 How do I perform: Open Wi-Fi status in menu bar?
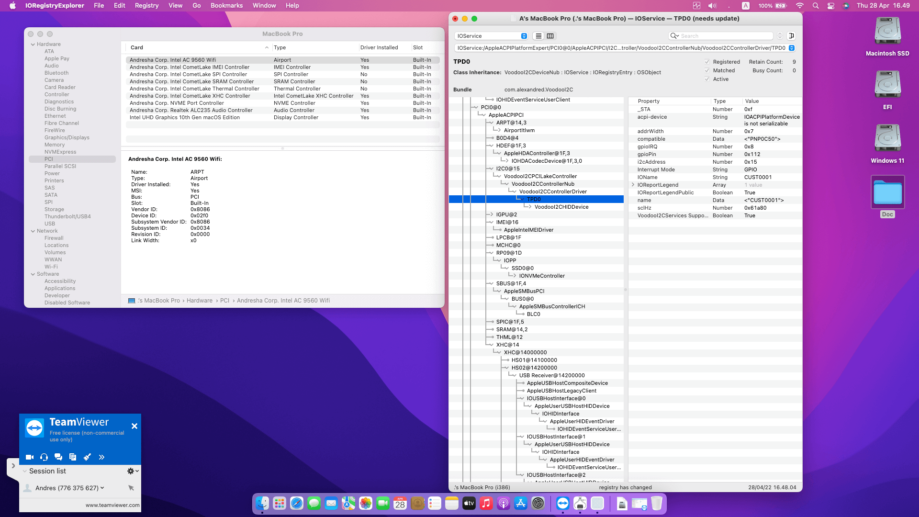pyautogui.click(x=800, y=6)
